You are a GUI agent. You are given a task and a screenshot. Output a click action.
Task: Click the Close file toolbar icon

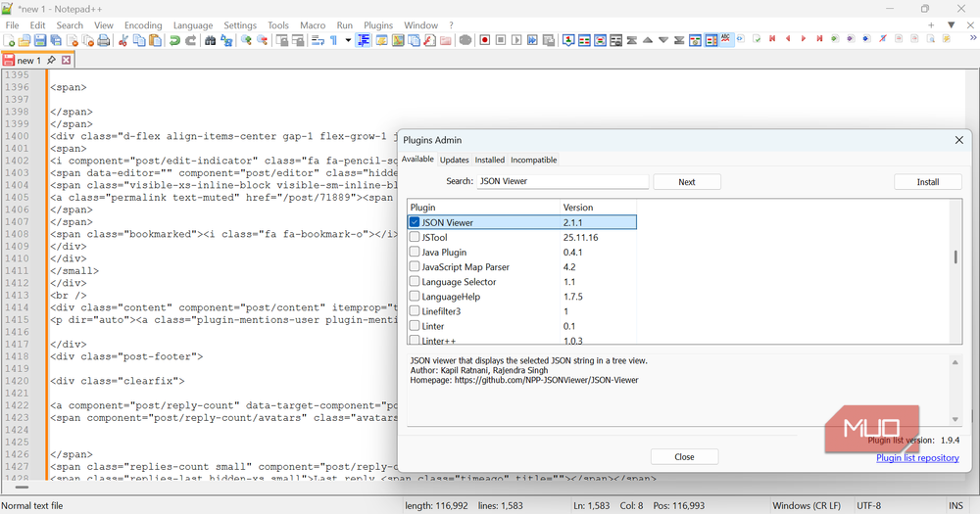click(x=73, y=40)
